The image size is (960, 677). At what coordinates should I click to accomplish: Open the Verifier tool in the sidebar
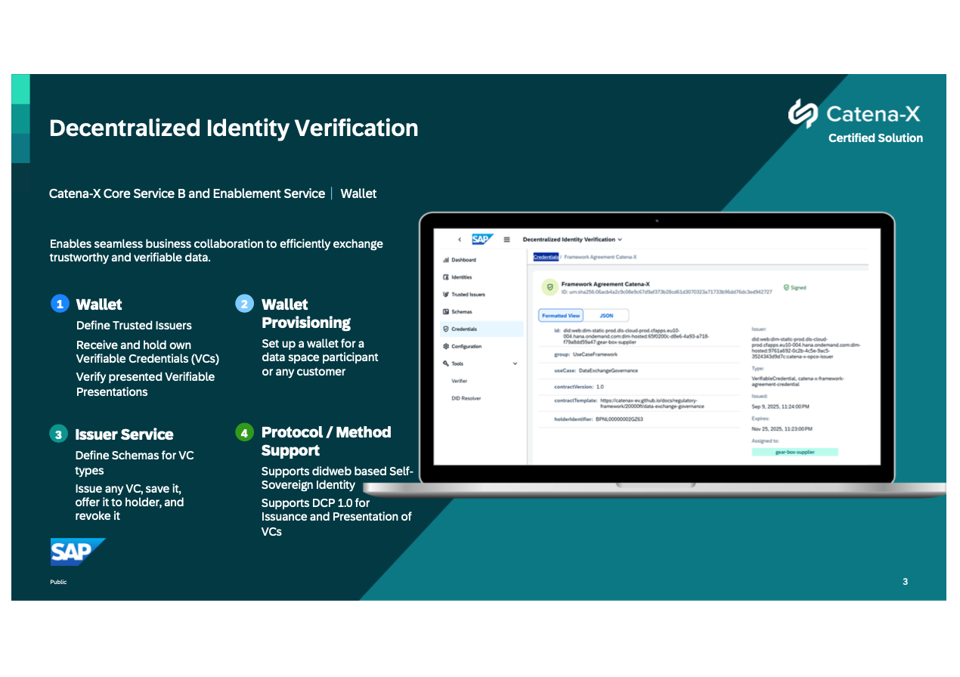coord(459,381)
